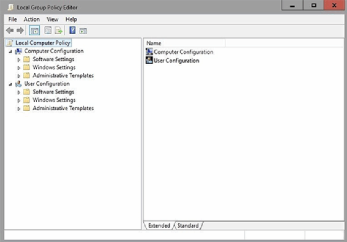Image resolution: width=347 pixels, height=242 pixels.
Task: Click Computer Configuration icon in tree pane
Action: tap(19, 51)
